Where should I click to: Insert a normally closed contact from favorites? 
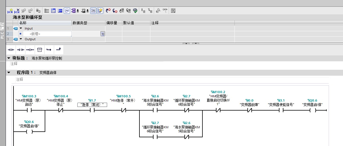coord(21,50)
